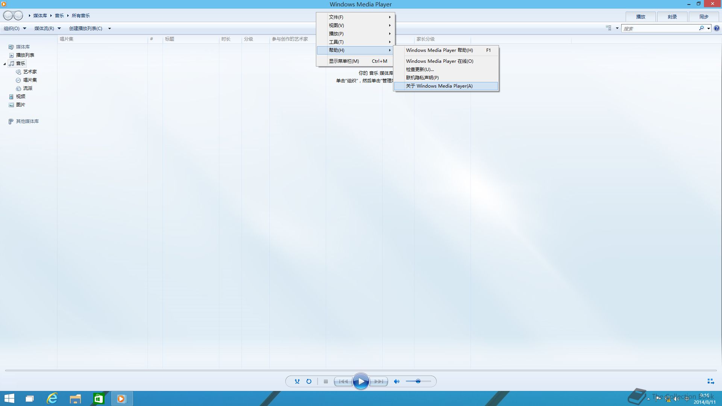Image resolution: width=722 pixels, height=406 pixels.
Task: Open File Explorer from taskbar
Action: (x=75, y=398)
